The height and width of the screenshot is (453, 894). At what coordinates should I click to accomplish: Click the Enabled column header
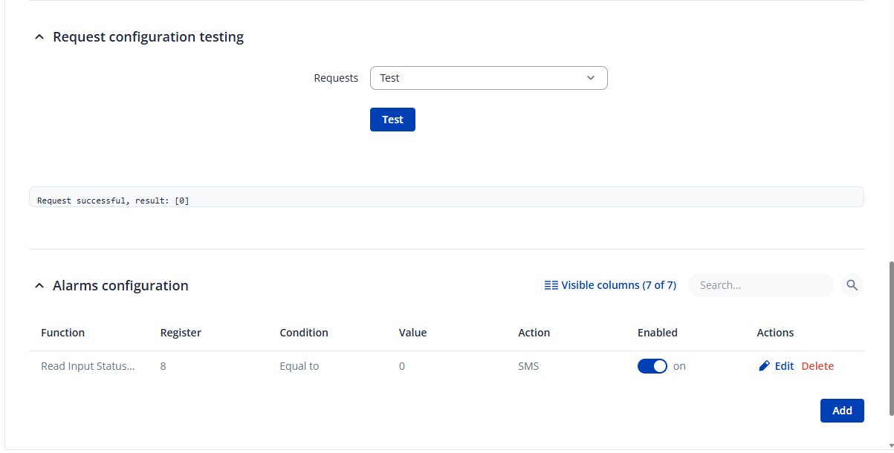pos(657,333)
